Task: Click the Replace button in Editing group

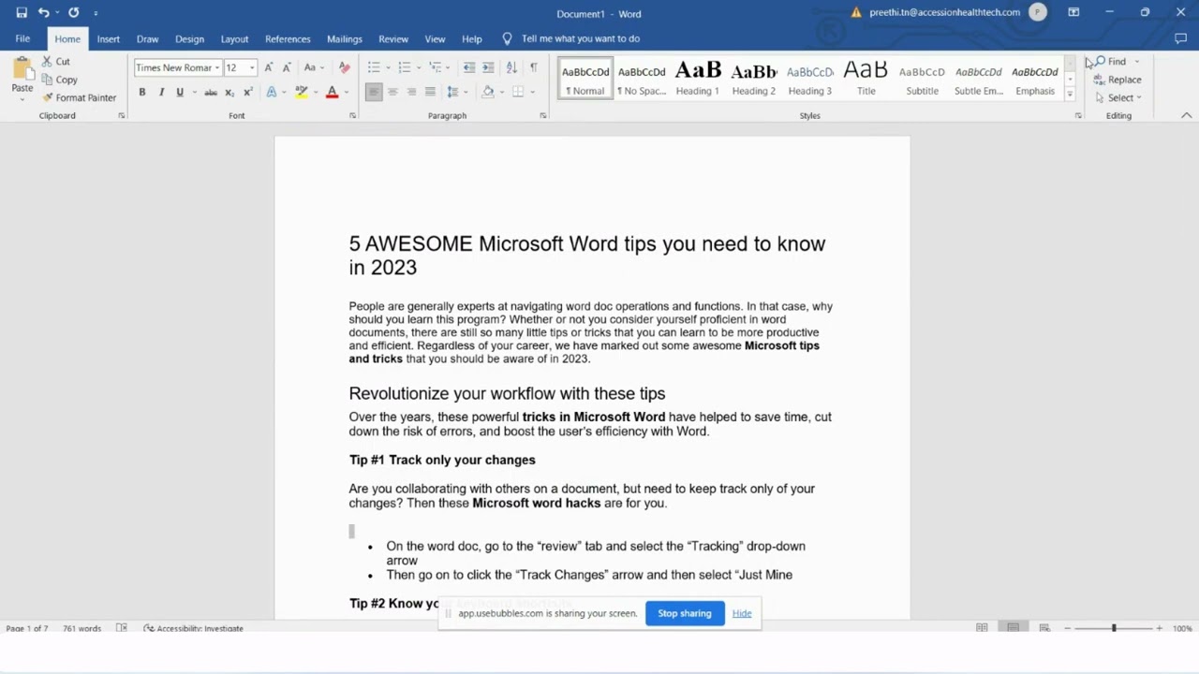Action: tap(1118, 80)
